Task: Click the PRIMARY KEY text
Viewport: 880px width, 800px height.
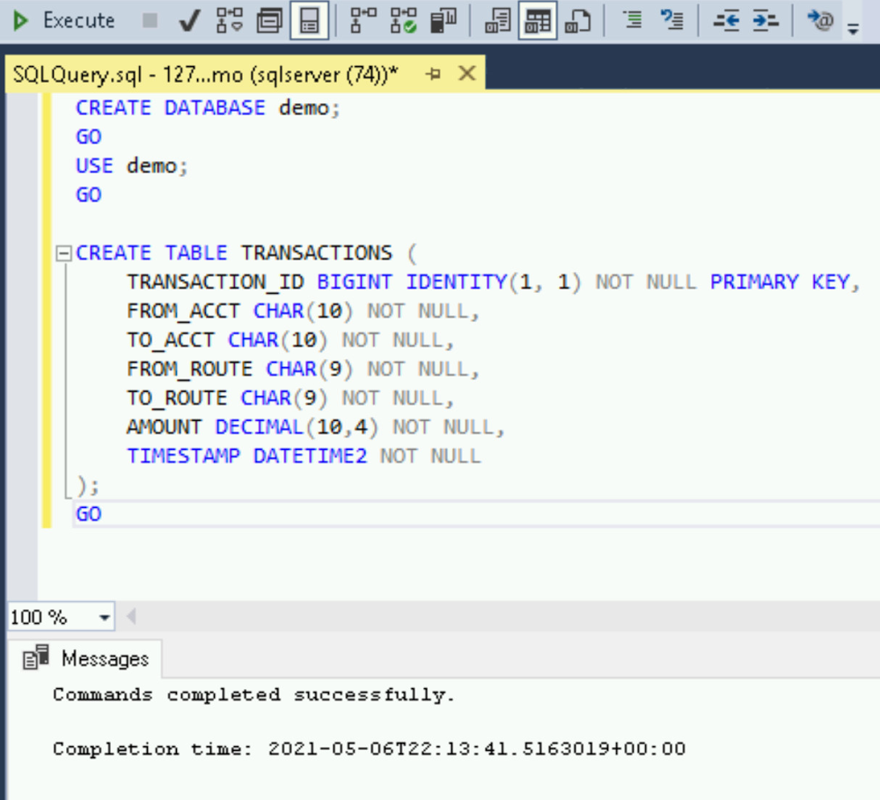Action: [780, 282]
